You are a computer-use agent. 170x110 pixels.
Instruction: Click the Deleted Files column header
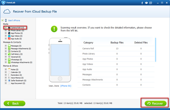pos(141,43)
